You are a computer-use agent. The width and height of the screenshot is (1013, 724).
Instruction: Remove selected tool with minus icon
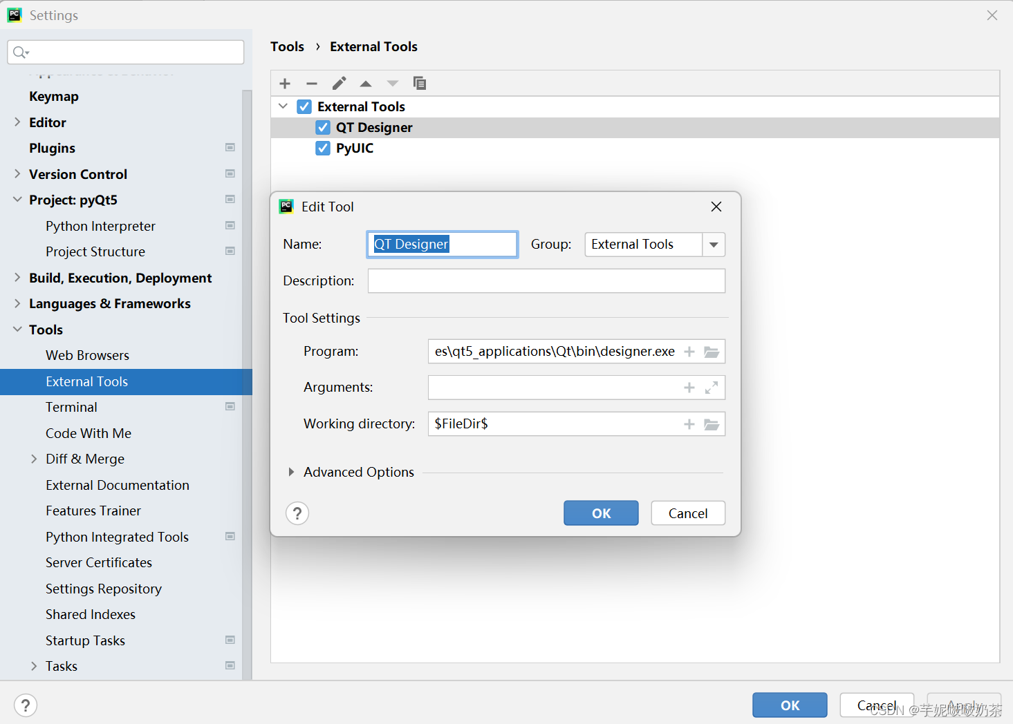(312, 84)
